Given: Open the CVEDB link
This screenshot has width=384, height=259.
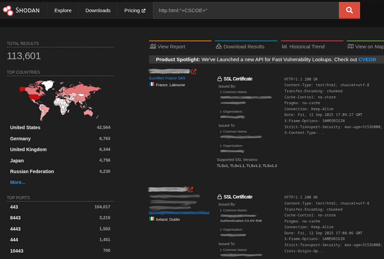Looking at the screenshot, I should pos(367,60).
